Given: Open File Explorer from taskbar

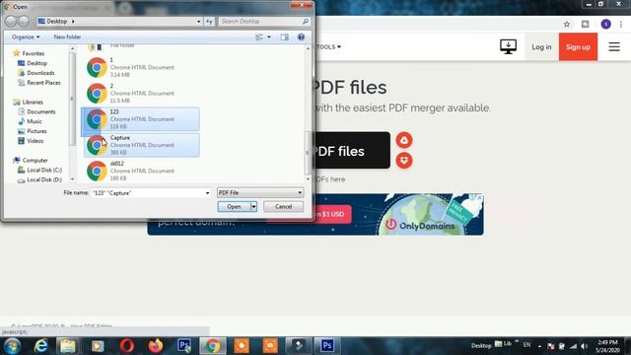Looking at the screenshot, I should click(68, 346).
